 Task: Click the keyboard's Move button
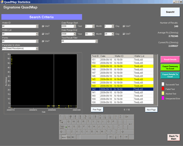[64, 137]
